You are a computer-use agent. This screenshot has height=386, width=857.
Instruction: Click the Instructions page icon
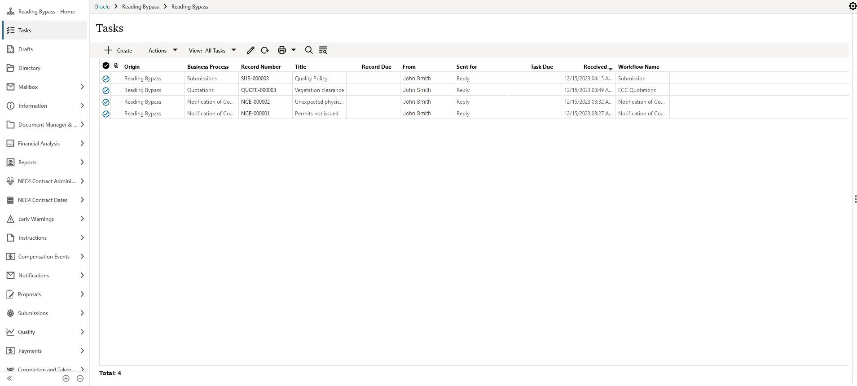click(x=11, y=238)
